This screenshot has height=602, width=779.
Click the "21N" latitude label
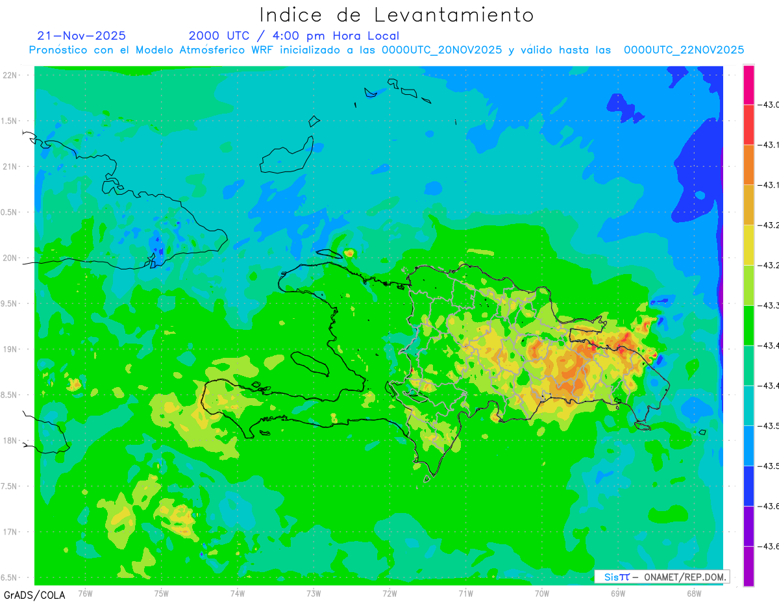(10, 167)
